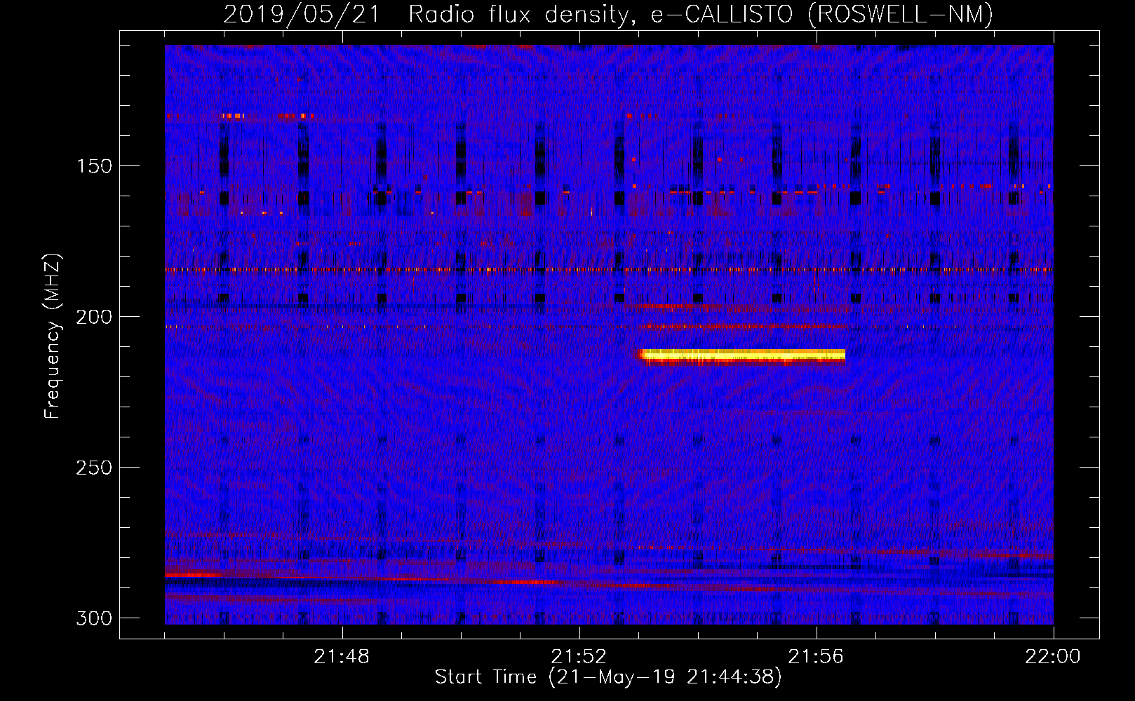Click the 300 frequency tick label
This screenshot has height=701, width=1135.
pyautogui.click(x=93, y=618)
